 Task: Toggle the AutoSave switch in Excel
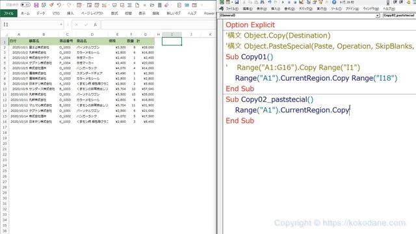pos(25,5)
